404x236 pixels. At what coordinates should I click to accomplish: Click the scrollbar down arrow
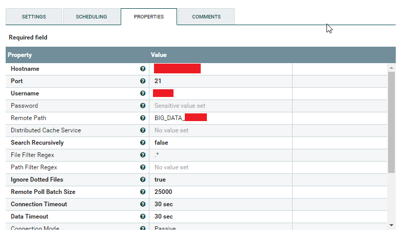pyautogui.click(x=391, y=225)
